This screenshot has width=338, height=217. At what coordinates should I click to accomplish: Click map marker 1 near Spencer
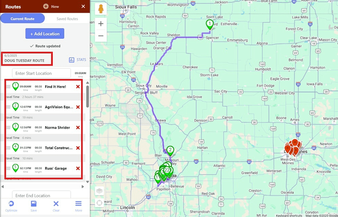pos(209,24)
